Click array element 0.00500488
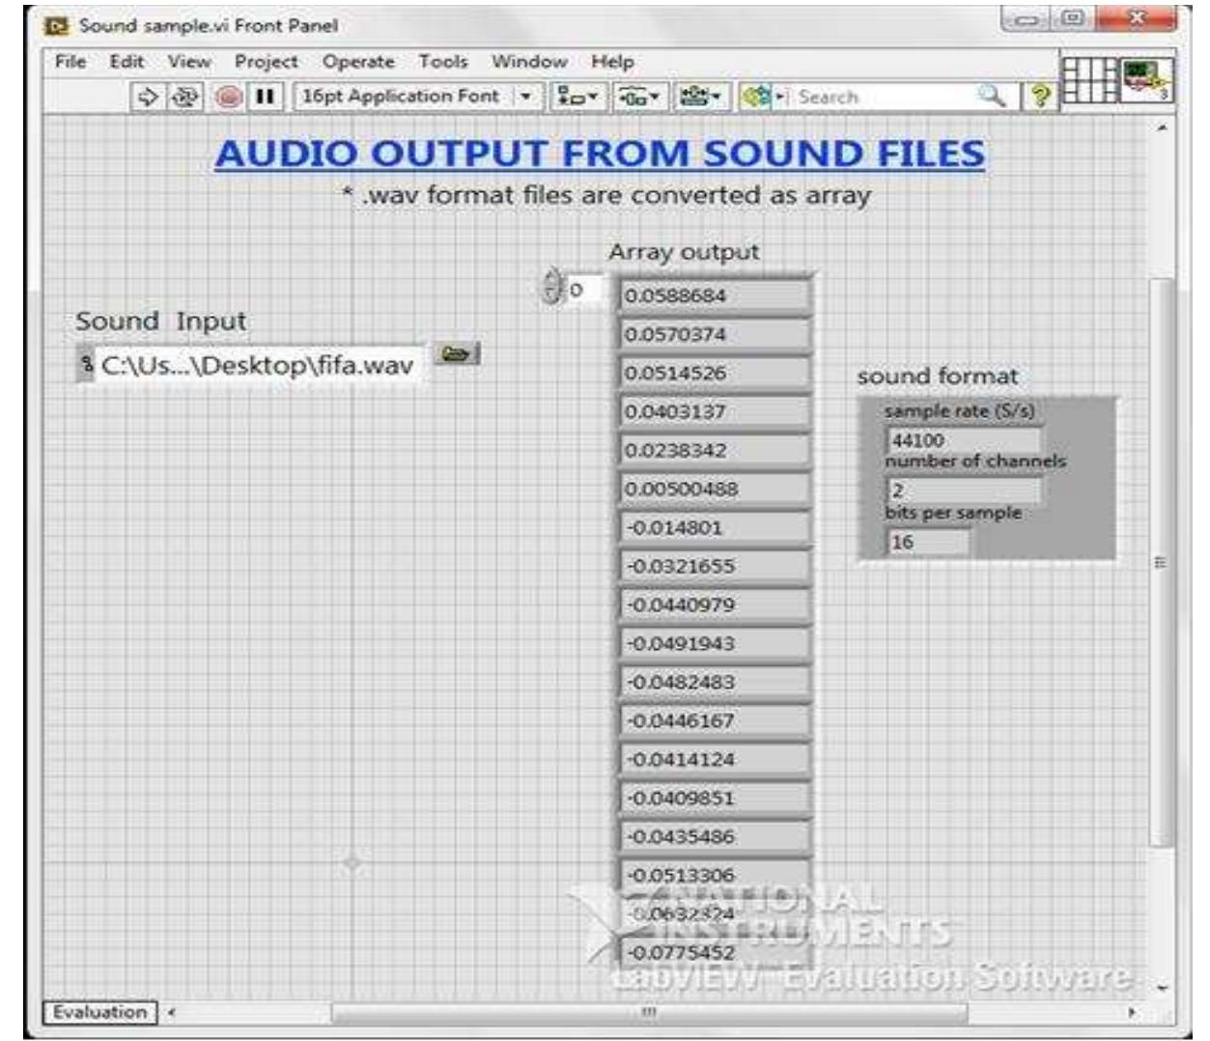Screen dimensions: 1210x1041 pyautogui.click(x=714, y=489)
